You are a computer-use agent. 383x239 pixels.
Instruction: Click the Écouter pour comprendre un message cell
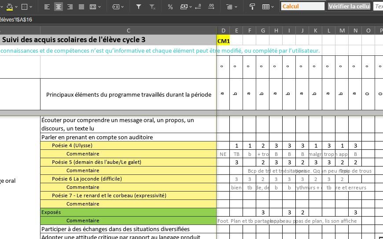(x=129, y=124)
